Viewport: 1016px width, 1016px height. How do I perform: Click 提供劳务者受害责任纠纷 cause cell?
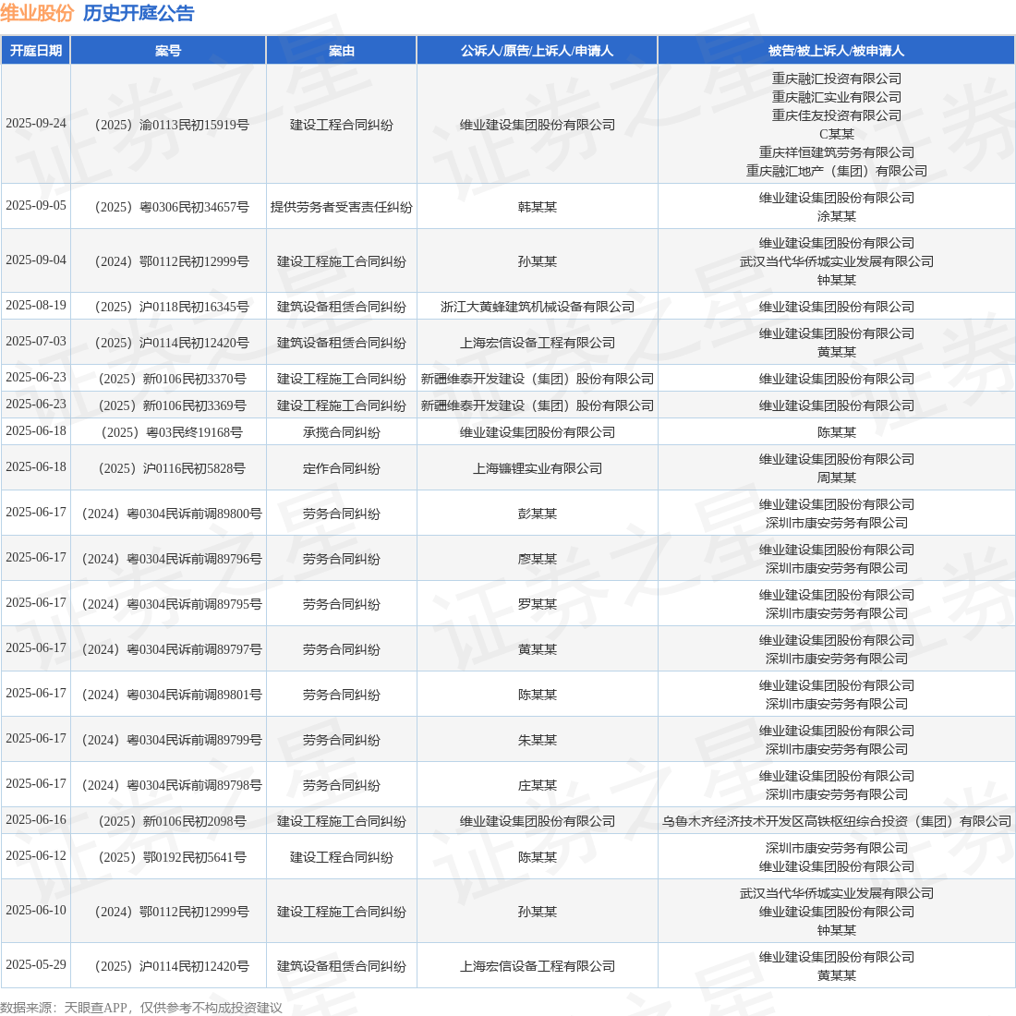coord(342,207)
